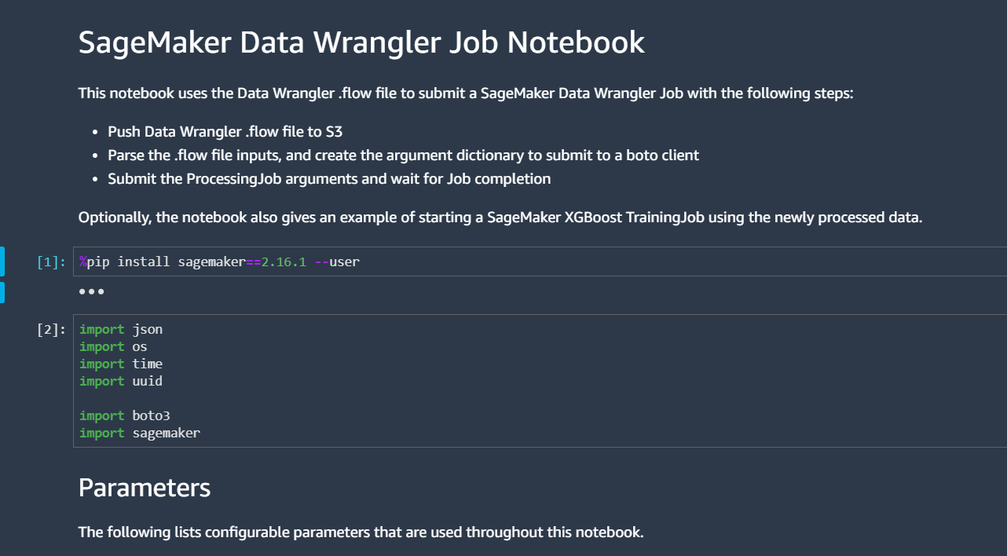Click the Push Data Wrangler .flow file bullet
This screenshot has width=1007, height=556.
click(x=225, y=131)
